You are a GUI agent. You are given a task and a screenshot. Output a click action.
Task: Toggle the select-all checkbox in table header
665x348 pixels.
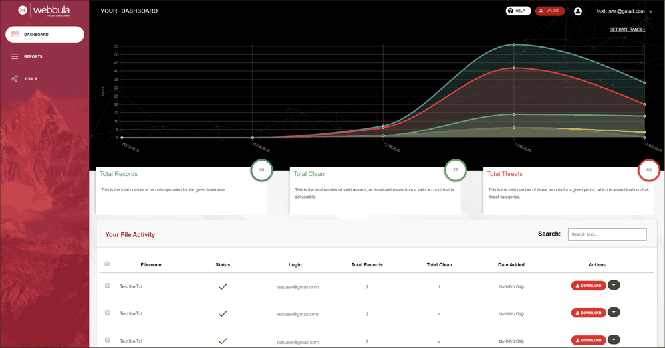point(107,264)
